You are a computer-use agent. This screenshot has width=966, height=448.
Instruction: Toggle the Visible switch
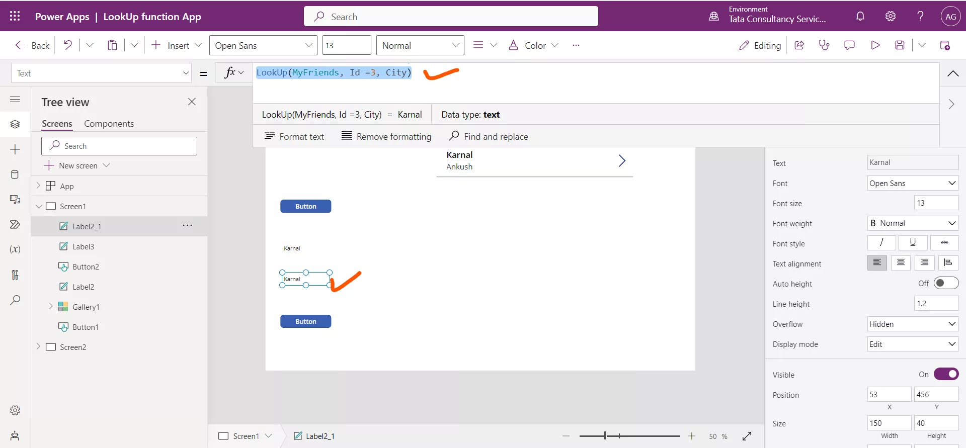coord(946,374)
